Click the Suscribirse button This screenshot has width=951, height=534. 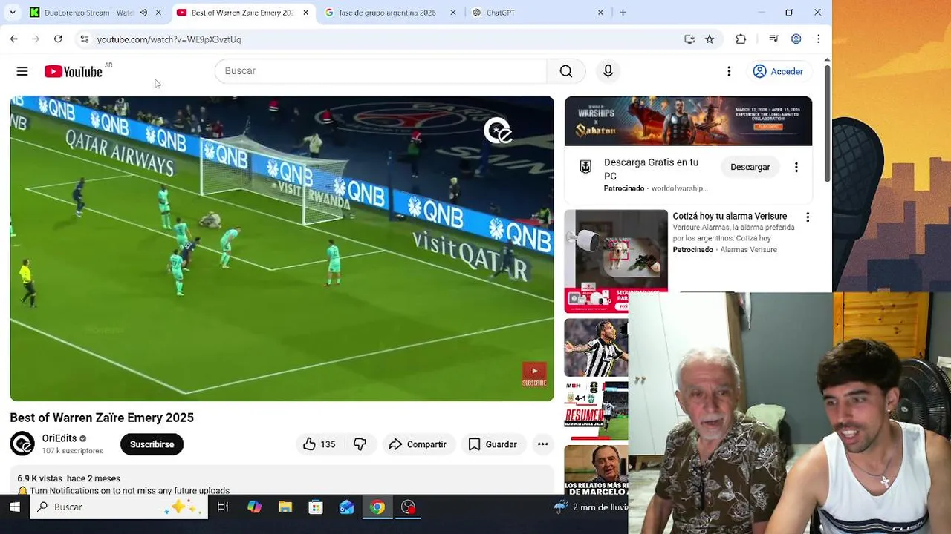[x=152, y=444]
